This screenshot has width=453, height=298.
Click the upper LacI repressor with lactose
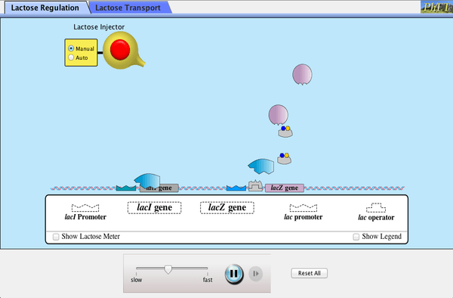click(x=285, y=132)
